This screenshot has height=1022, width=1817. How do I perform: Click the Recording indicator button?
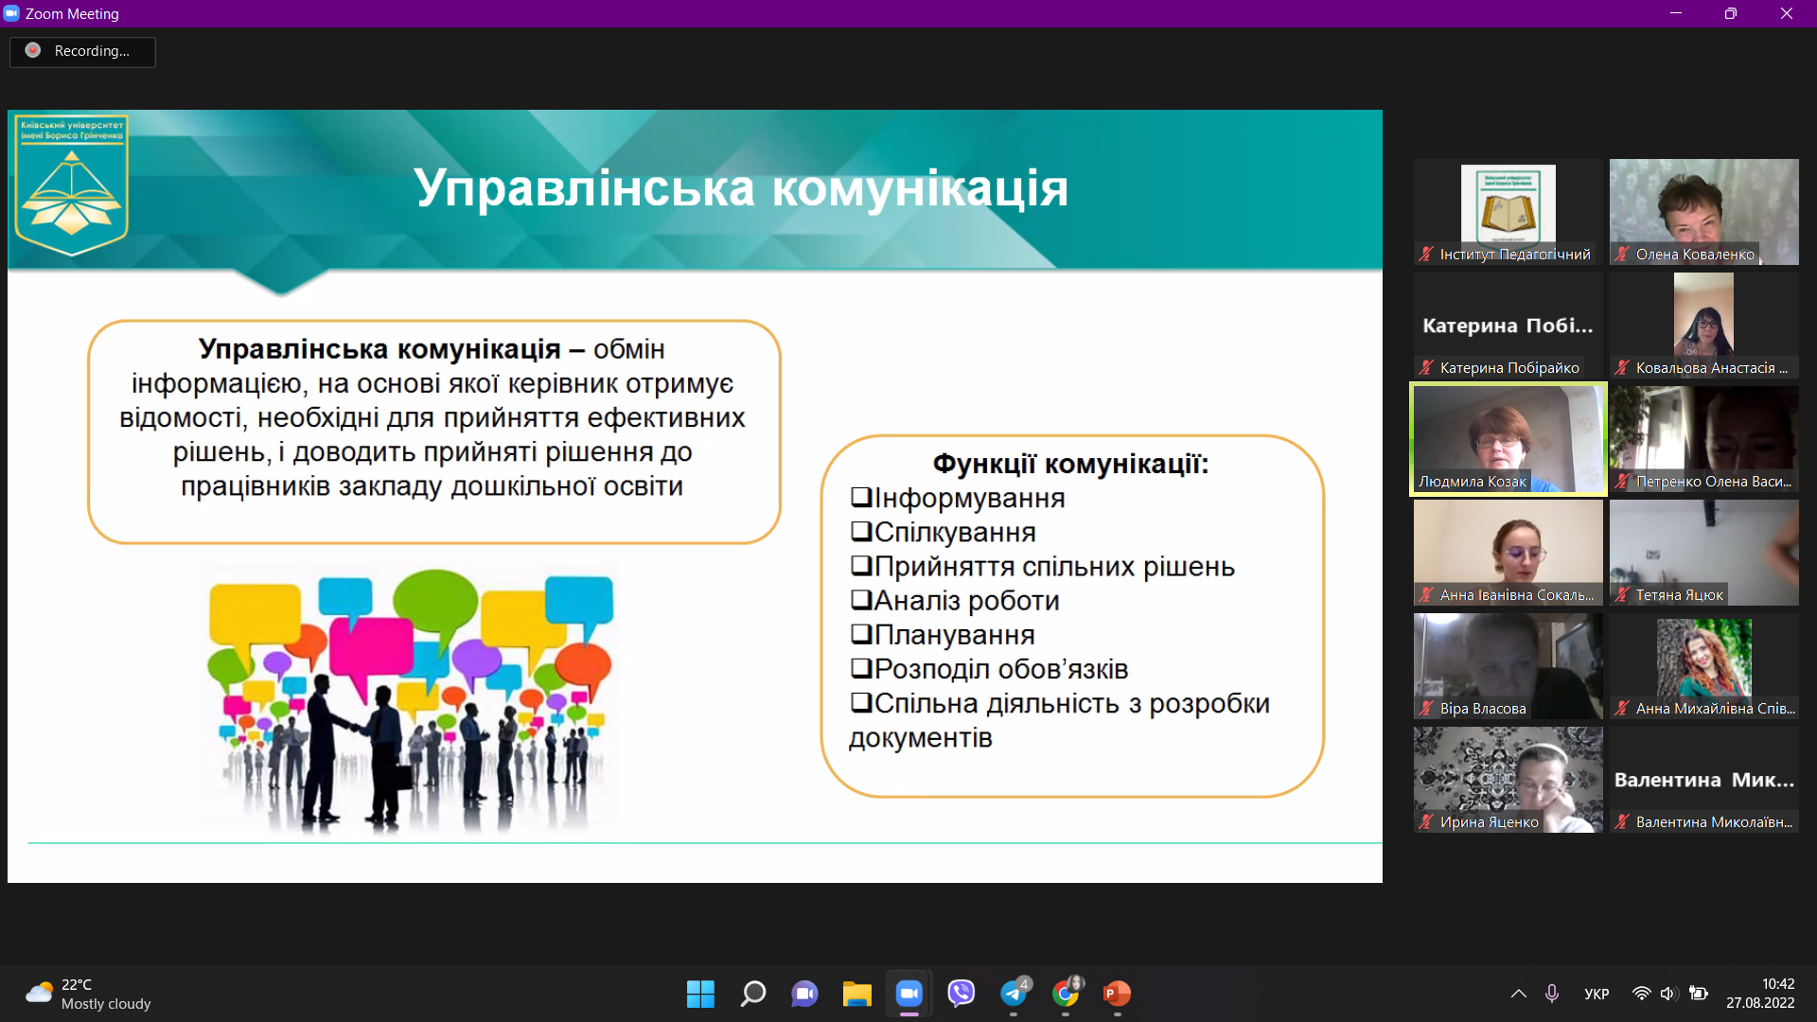click(x=82, y=51)
